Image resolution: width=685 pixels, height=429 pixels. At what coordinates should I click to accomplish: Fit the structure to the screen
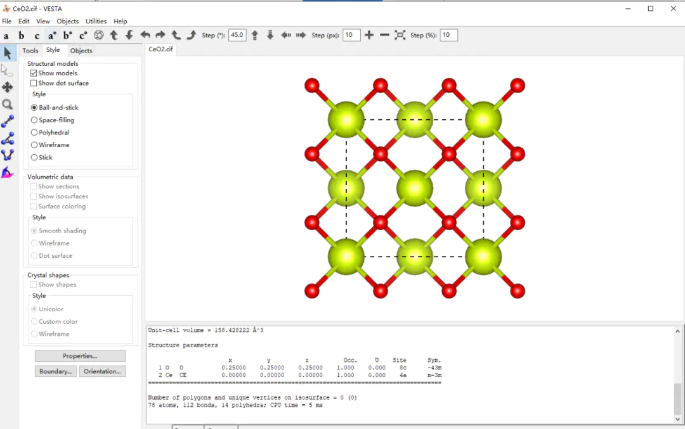coord(400,35)
